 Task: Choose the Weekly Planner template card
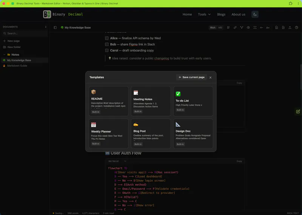point(109,134)
